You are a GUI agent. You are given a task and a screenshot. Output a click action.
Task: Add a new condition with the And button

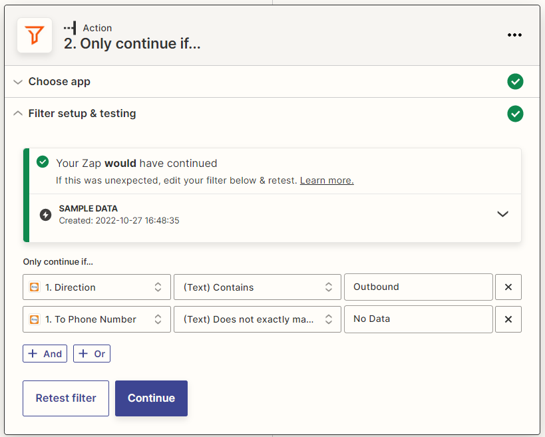click(x=45, y=353)
